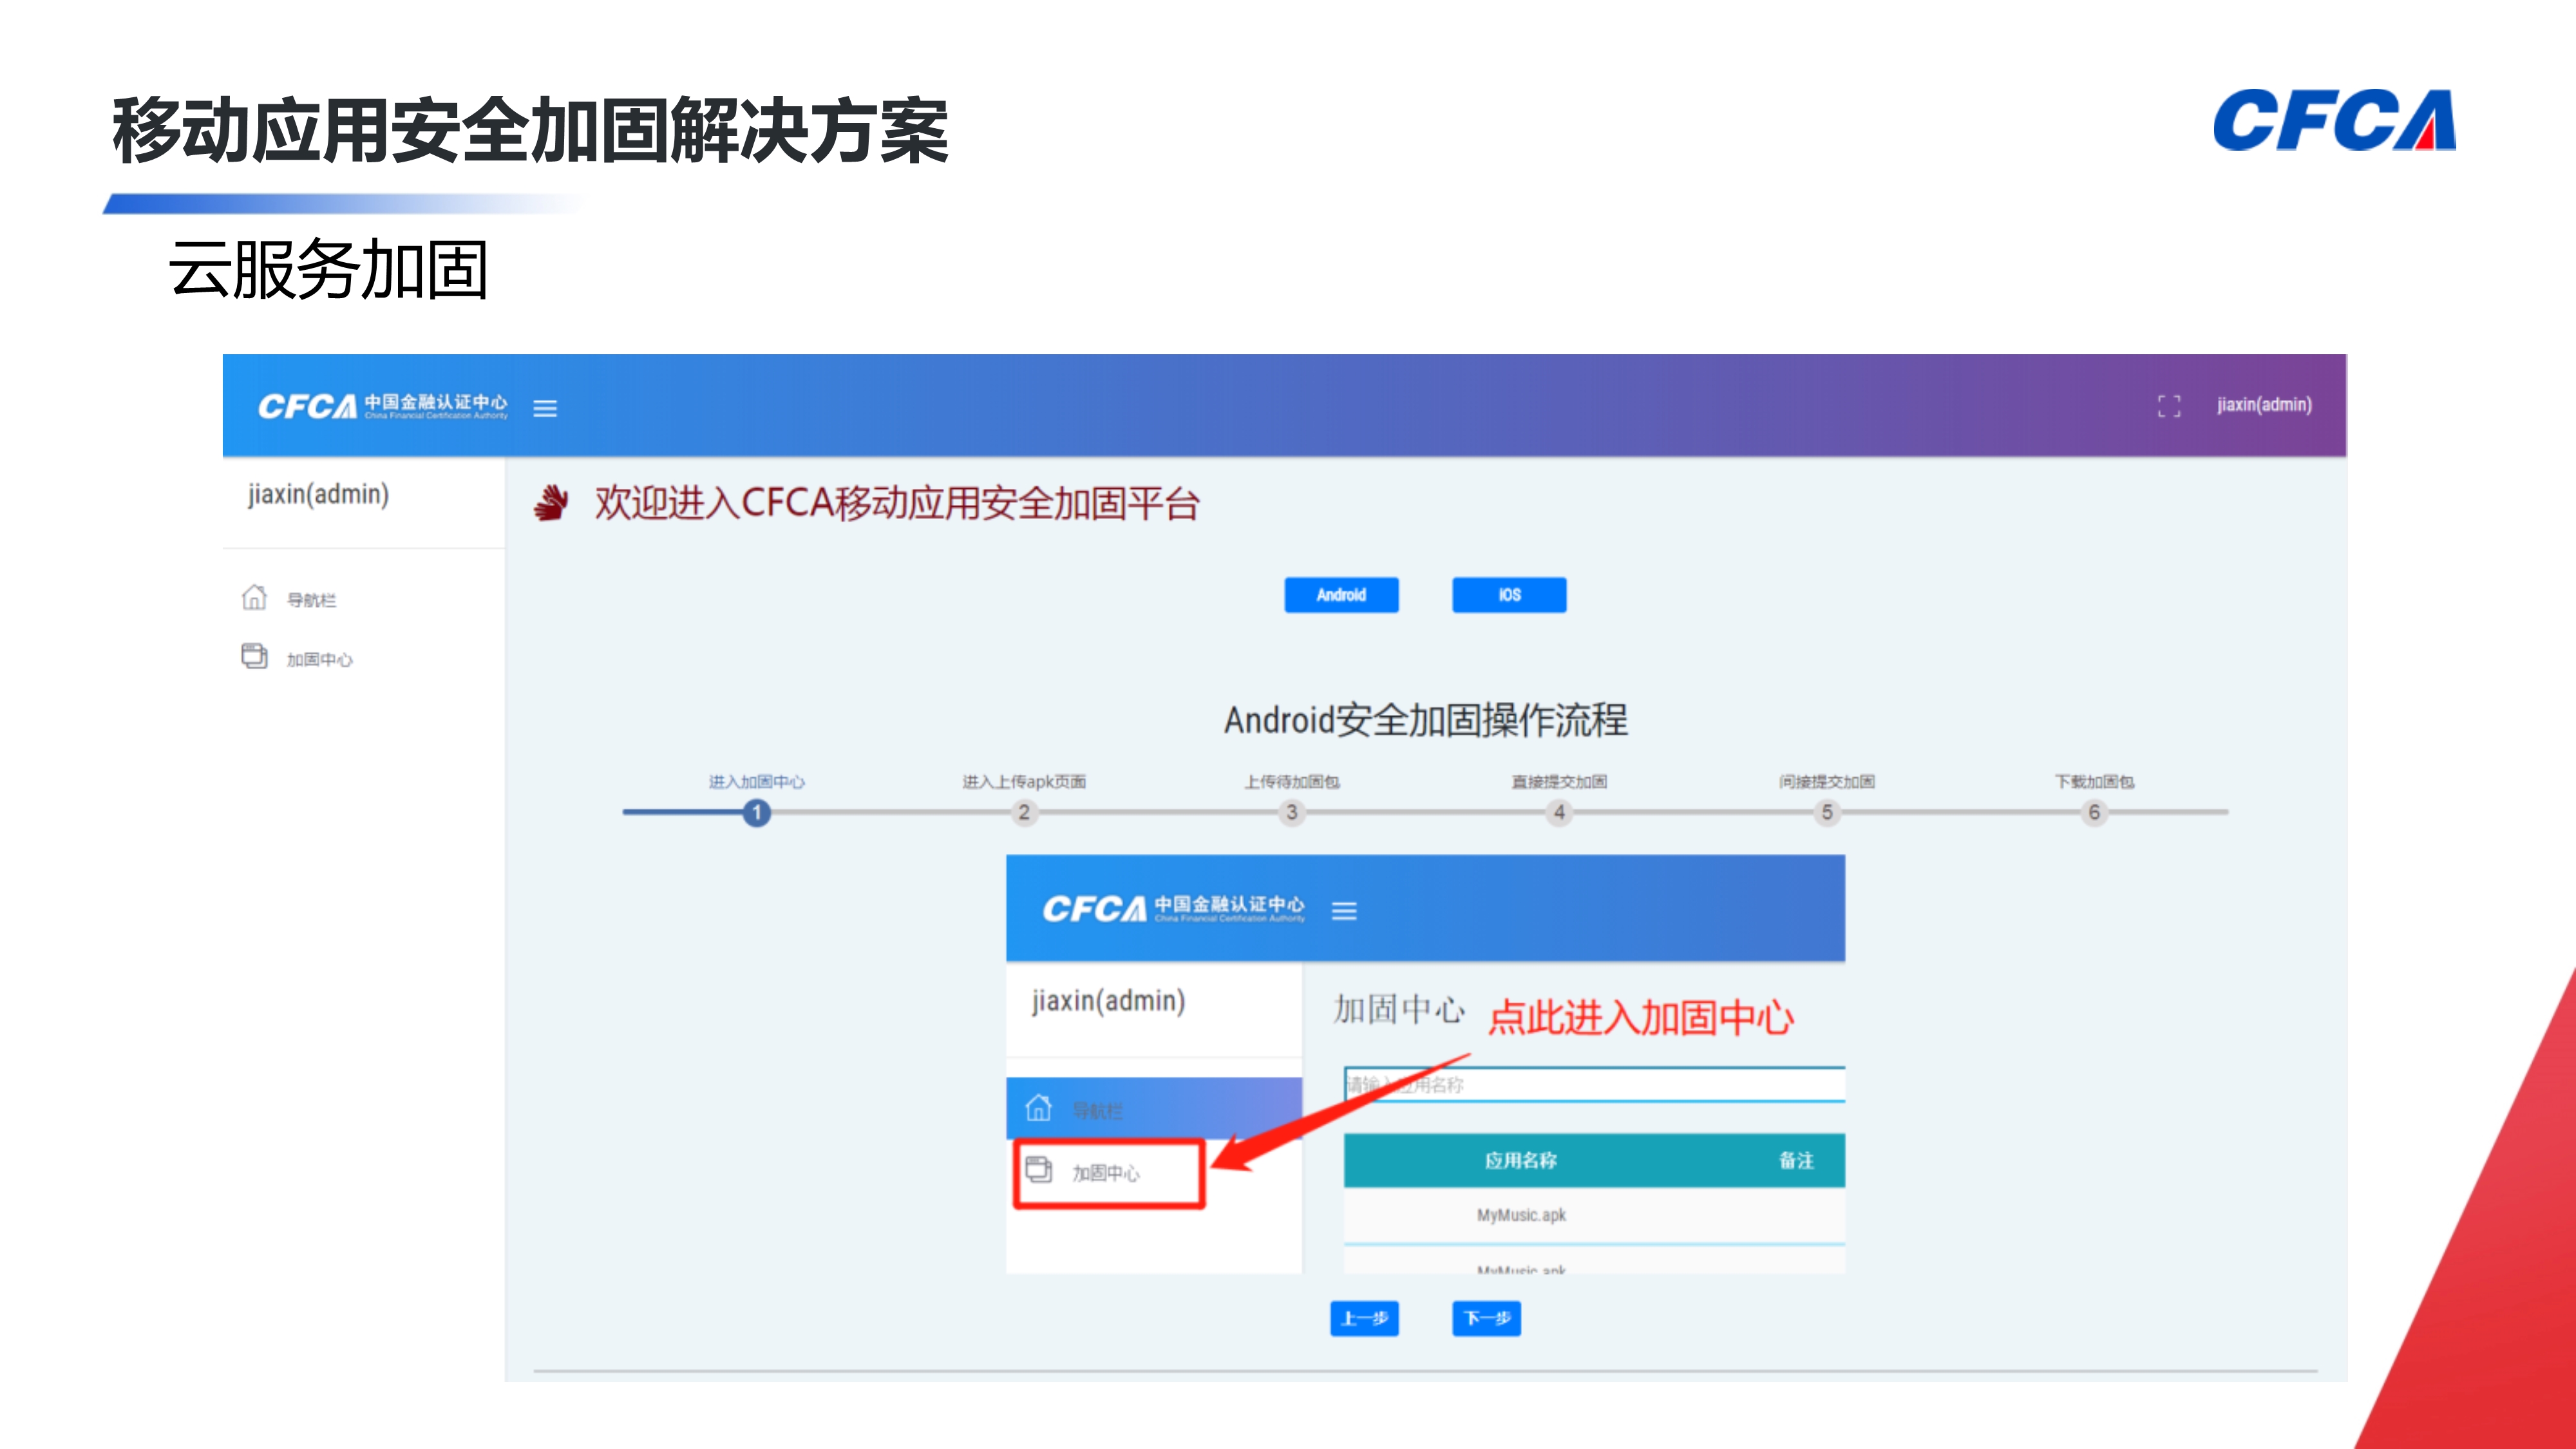Image resolution: width=2576 pixels, height=1449 pixels.
Task: Toggle fullscreen icon in top bar
Action: tap(2169, 406)
